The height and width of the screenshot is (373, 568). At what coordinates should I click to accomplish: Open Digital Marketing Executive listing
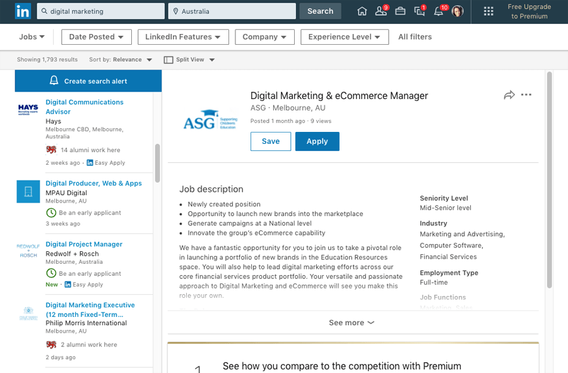pyautogui.click(x=90, y=310)
